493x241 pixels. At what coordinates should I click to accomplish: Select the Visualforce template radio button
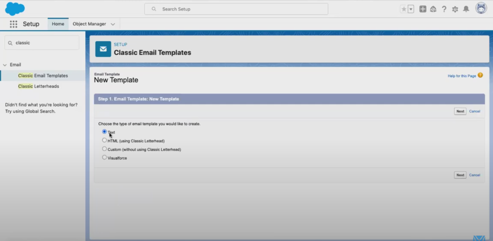(104, 157)
